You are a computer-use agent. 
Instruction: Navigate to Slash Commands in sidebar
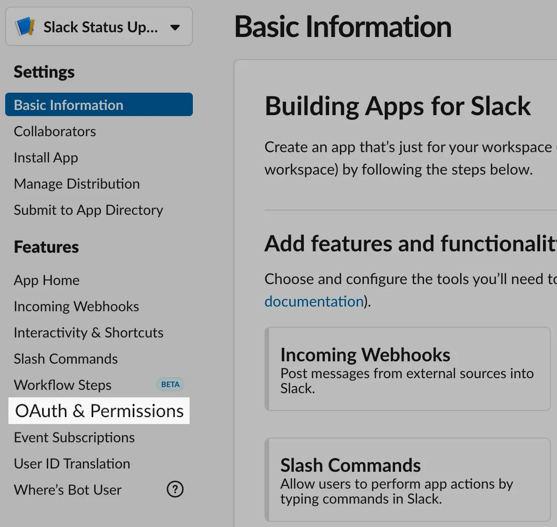(x=66, y=359)
